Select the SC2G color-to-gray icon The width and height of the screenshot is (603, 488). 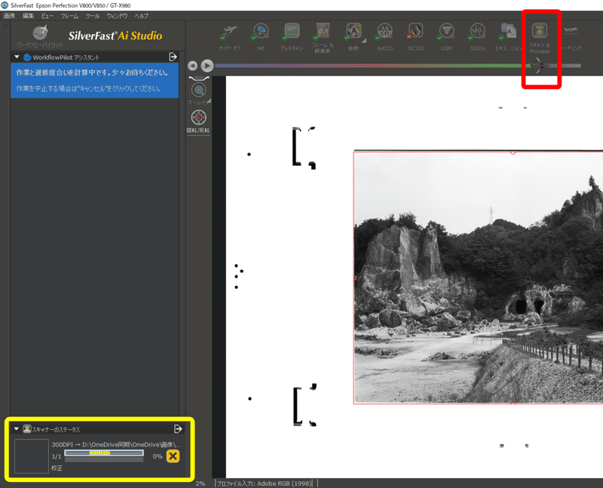(415, 32)
